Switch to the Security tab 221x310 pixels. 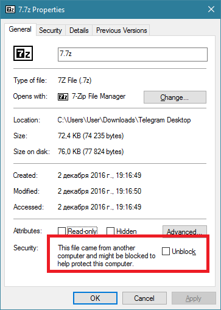point(51,30)
